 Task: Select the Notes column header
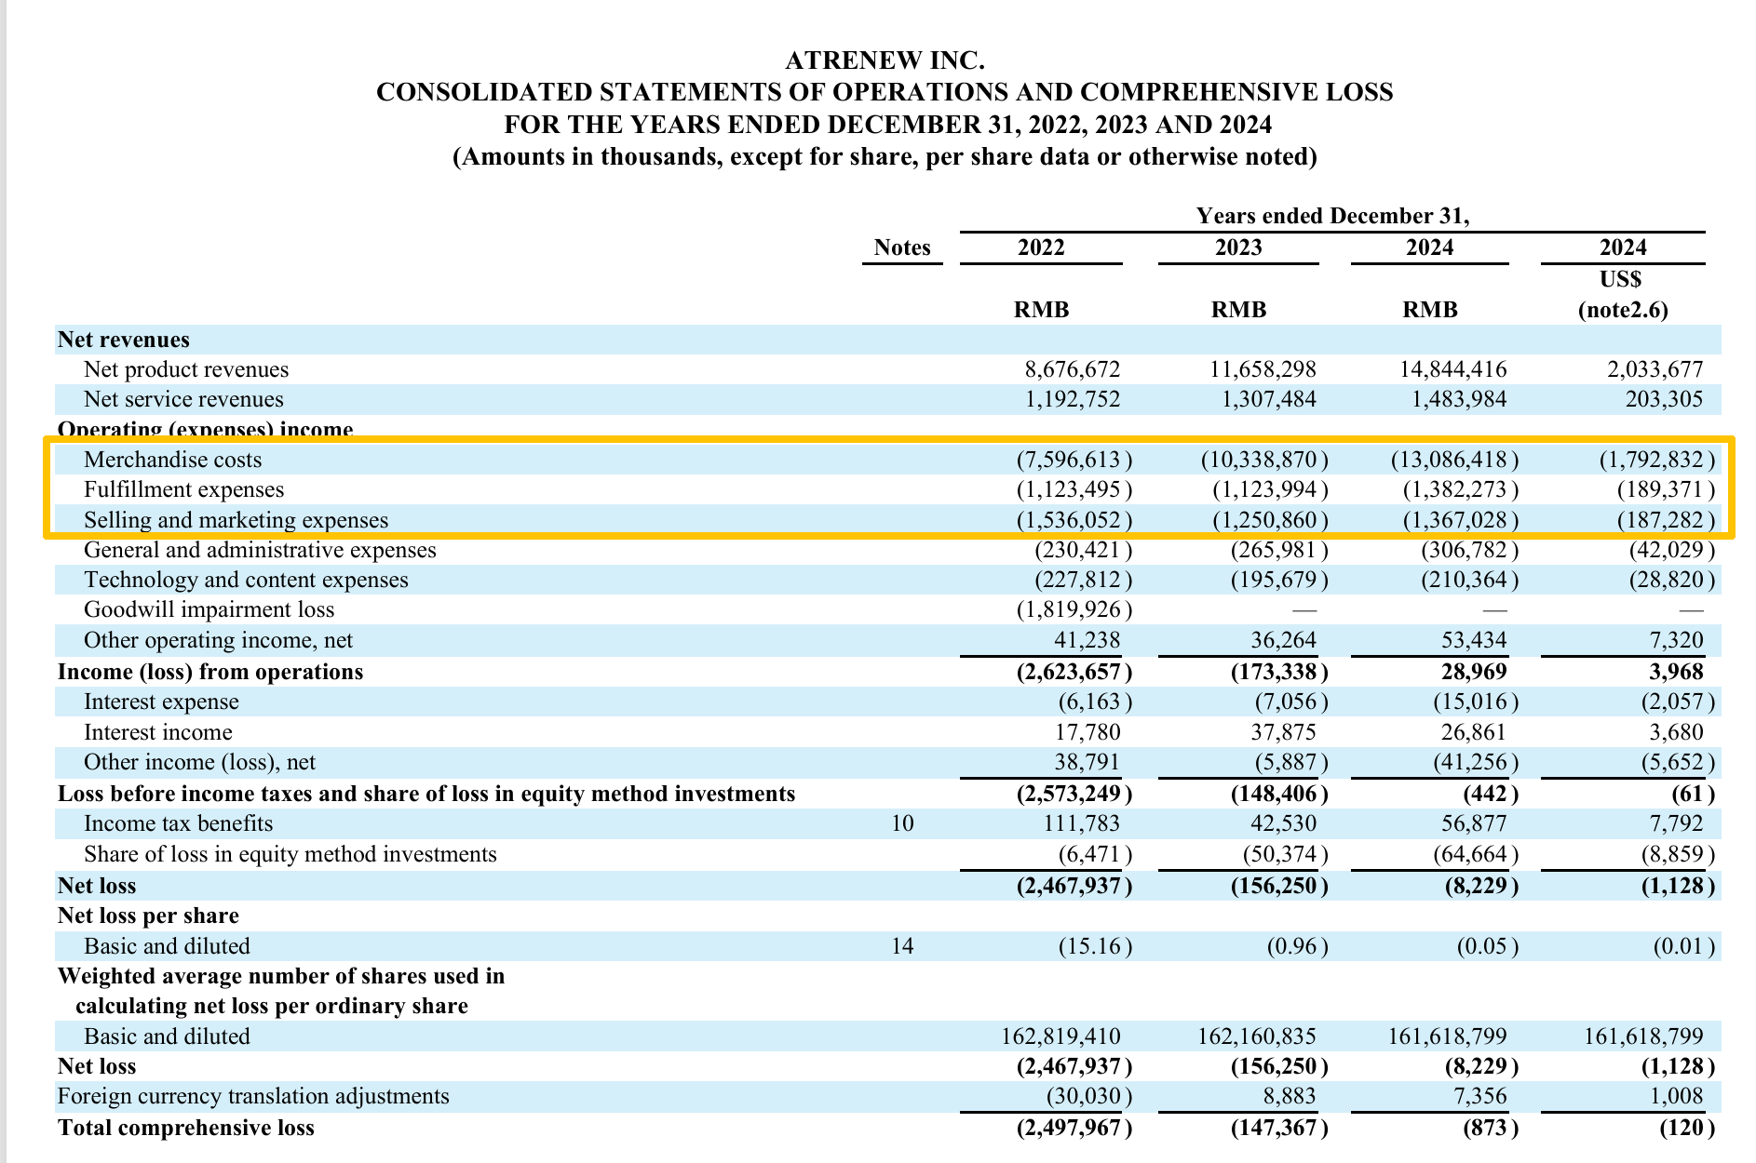902,247
